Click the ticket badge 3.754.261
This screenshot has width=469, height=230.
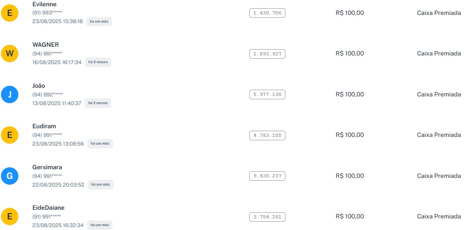(268, 216)
